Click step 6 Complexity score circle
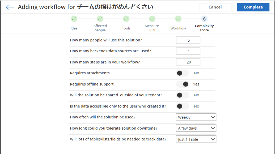Viewport: 275px width, 154px height. pyautogui.click(x=204, y=19)
